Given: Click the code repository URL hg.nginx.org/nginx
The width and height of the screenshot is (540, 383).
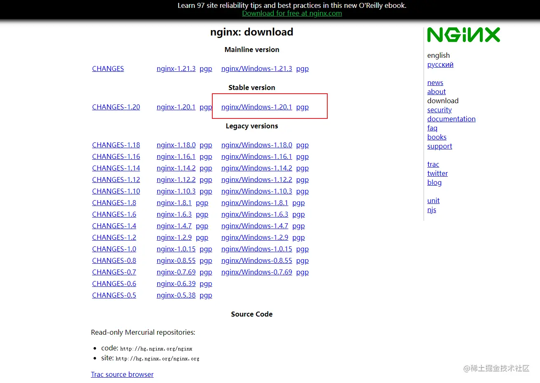Looking at the screenshot, I should pyautogui.click(x=156, y=349).
